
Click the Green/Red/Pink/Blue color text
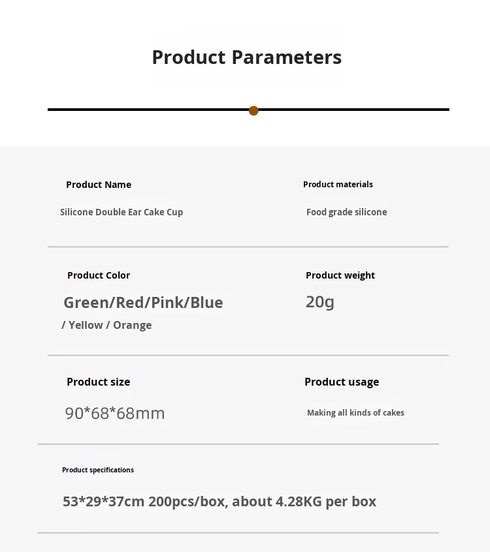point(143,302)
